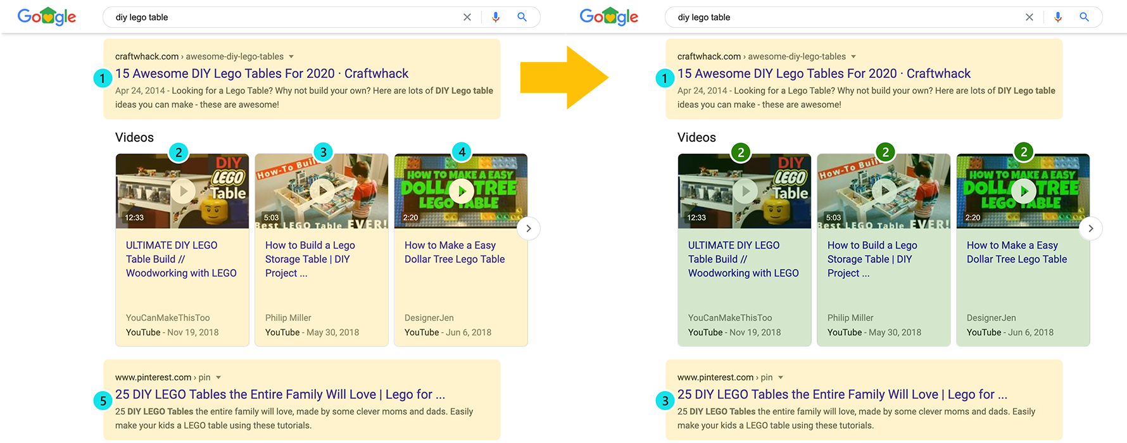1127x443 pixels.
Task: Click 'DesignerJen' channel name on the right page
Action: click(992, 318)
